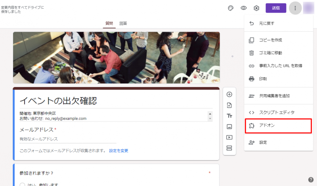The width and height of the screenshot is (317, 186).
Task: Click the preview eye icon
Action: [x=243, y=8]
